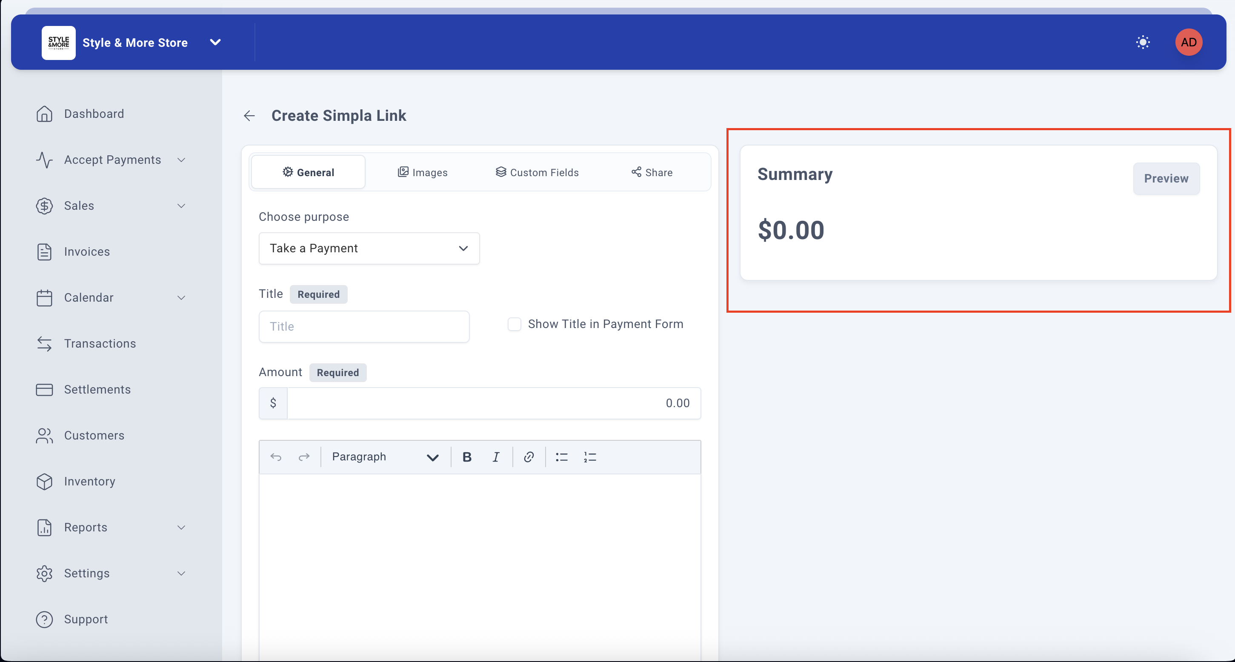
Task: Click the back arrow beside Create Simpla Link
Action: (249, 116)
